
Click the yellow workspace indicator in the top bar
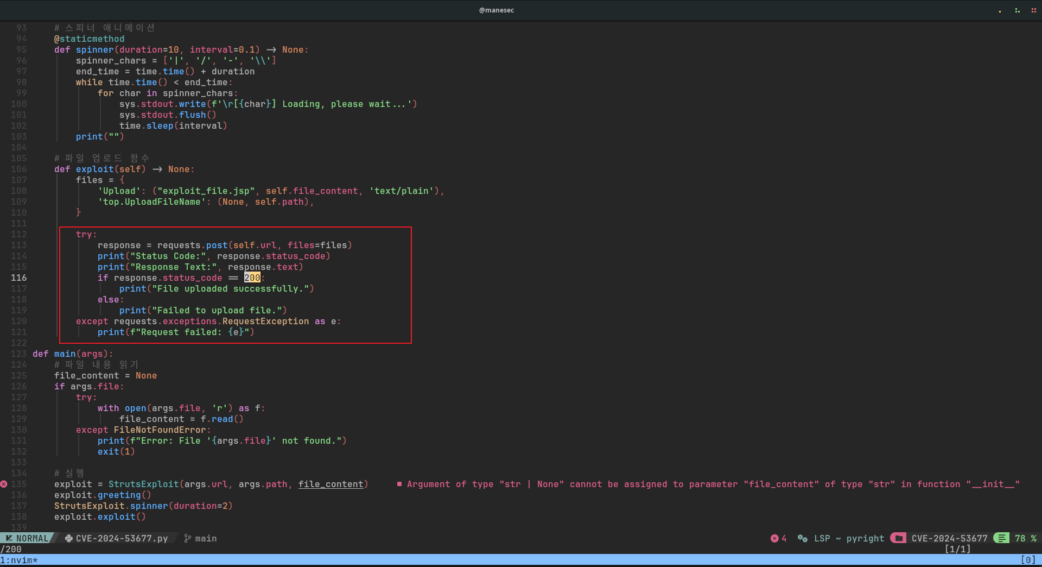click(x=1000, y=11)
